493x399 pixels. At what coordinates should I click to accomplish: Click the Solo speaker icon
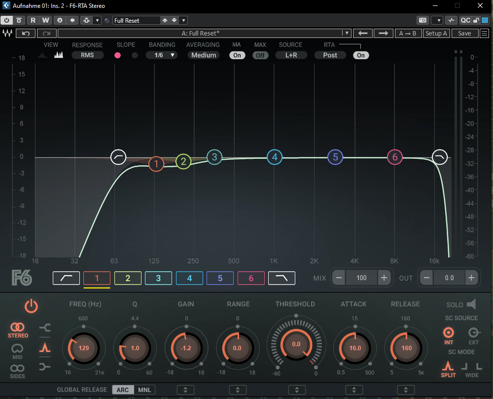click(471, 304)
